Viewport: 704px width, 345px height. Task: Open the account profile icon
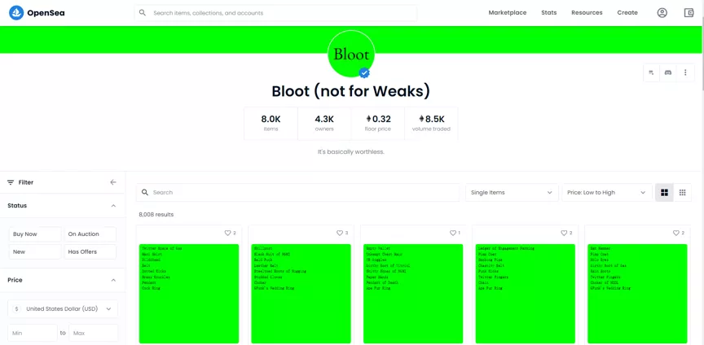[x=662, y=13]
